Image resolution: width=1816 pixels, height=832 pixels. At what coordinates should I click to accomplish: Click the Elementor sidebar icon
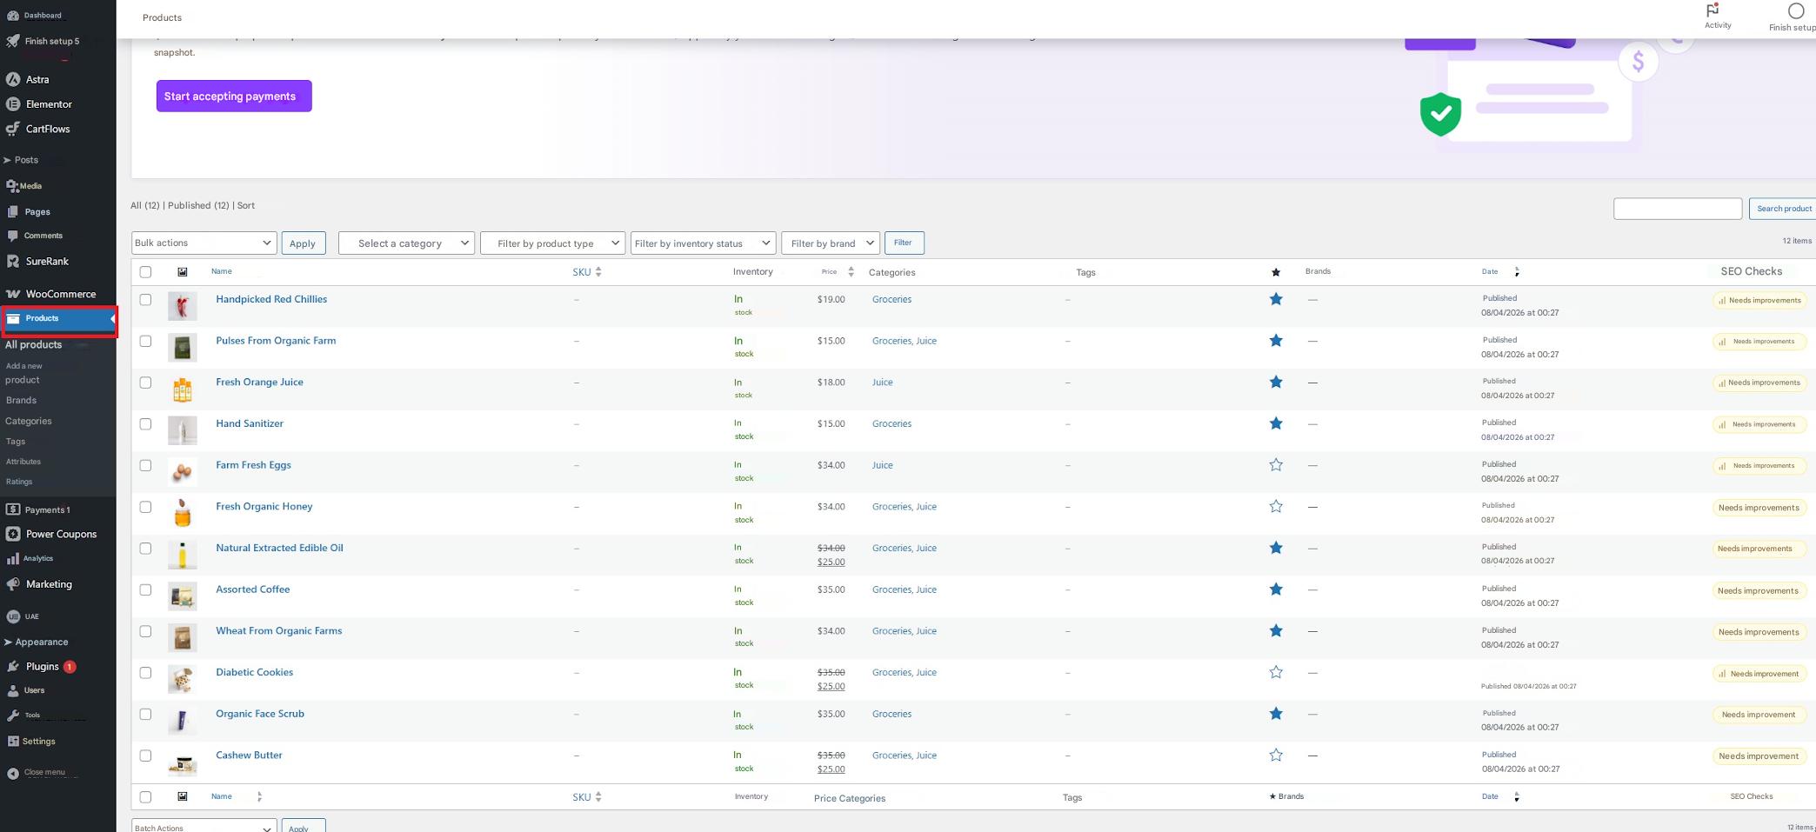click(x=13, y=104)
